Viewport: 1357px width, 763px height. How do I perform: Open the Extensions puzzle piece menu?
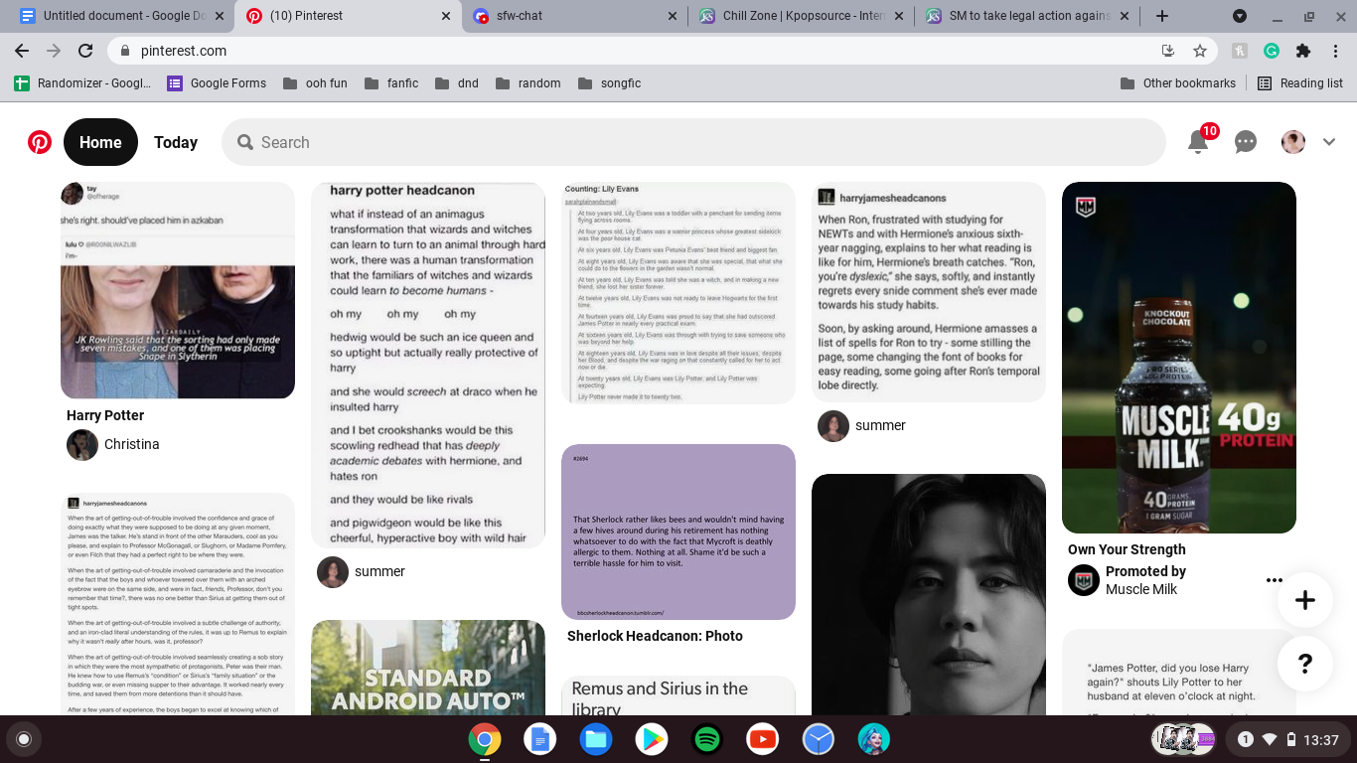[x=1303, y=51]
